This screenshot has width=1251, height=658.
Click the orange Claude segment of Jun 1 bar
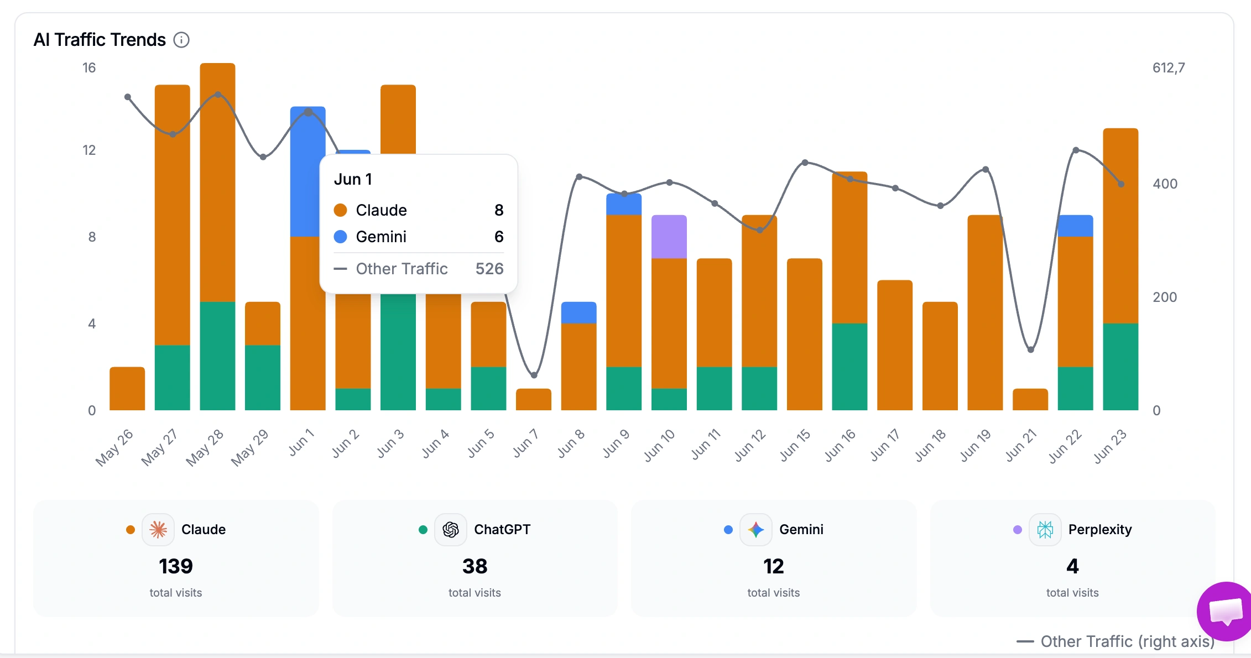[x=308, y=323]
